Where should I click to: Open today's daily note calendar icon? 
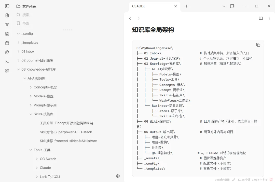(x=7, y=43)
